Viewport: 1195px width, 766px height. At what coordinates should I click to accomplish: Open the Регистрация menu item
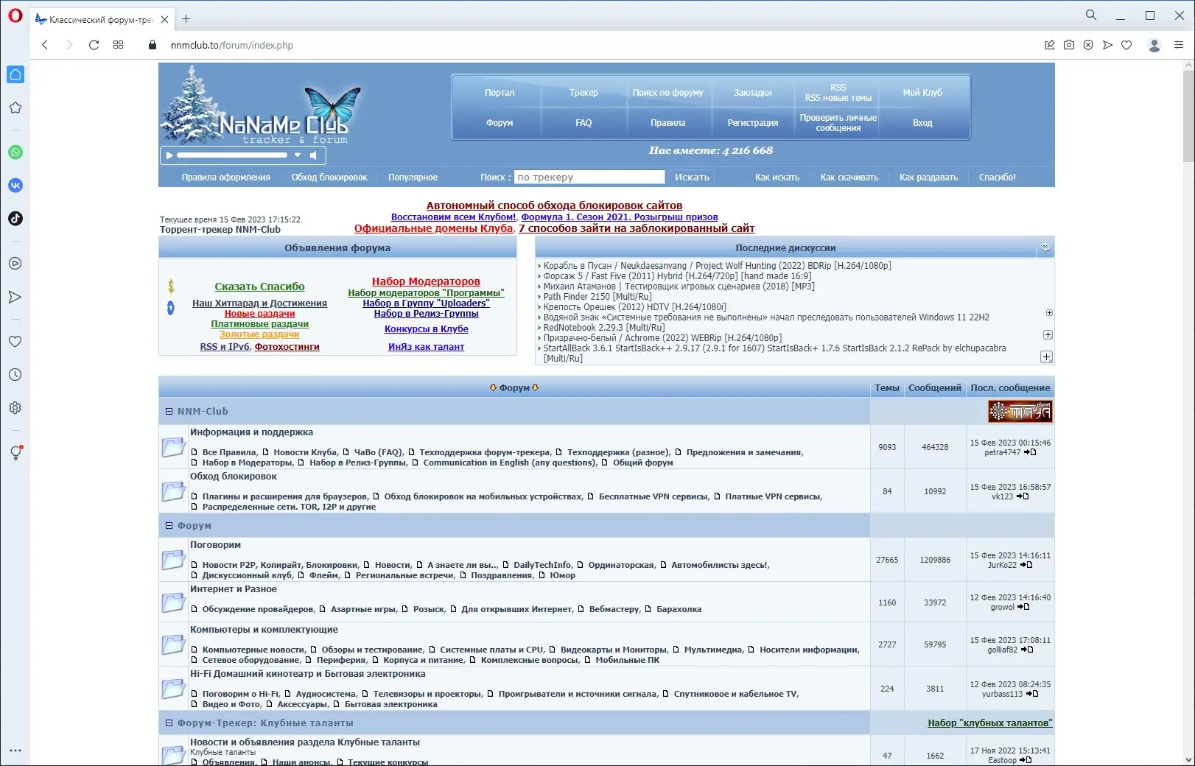753,123
